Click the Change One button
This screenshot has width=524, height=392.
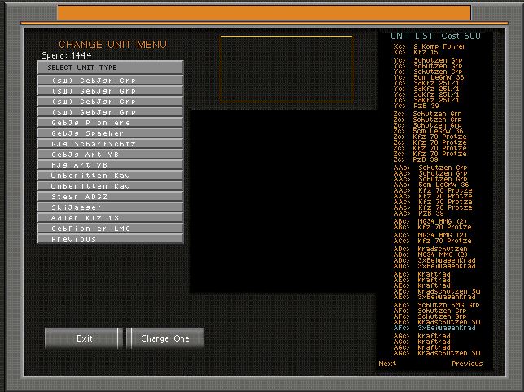point(165,338)
